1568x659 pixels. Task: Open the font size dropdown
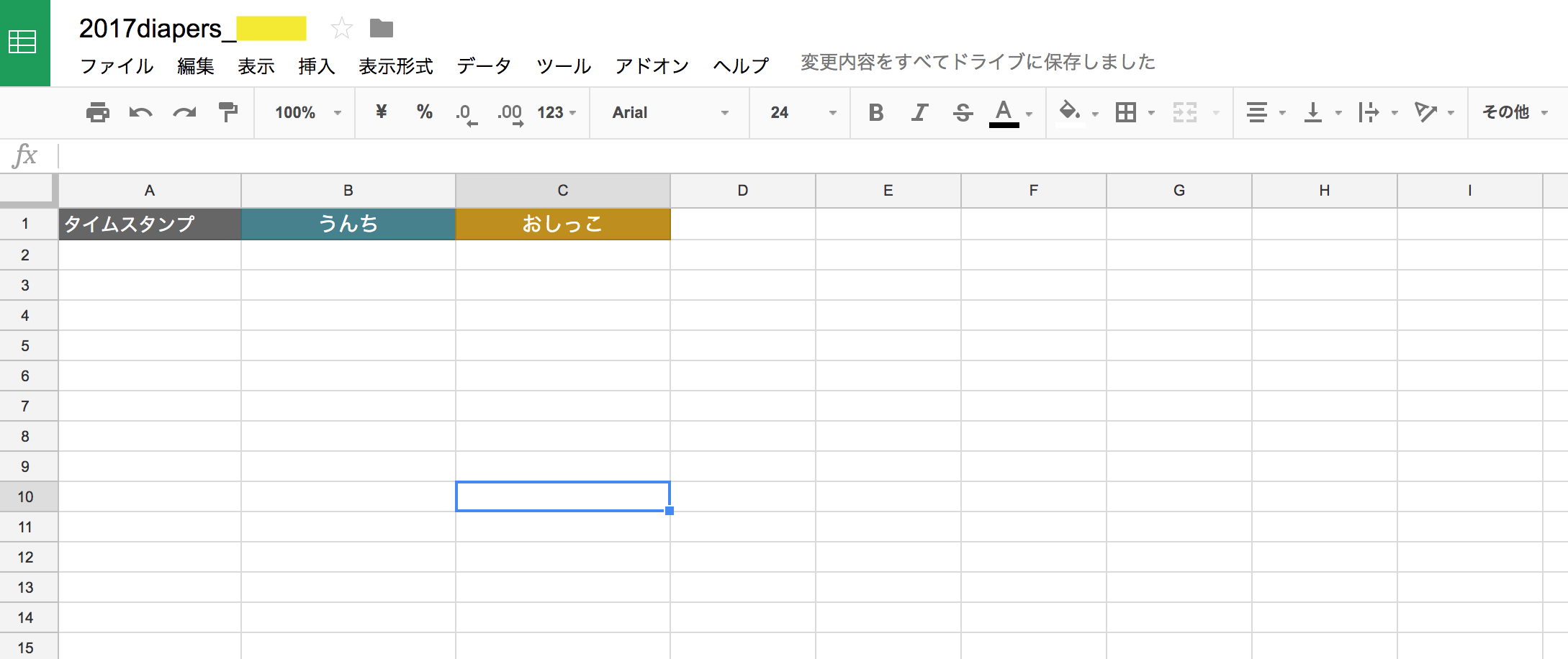click(798, 112)
